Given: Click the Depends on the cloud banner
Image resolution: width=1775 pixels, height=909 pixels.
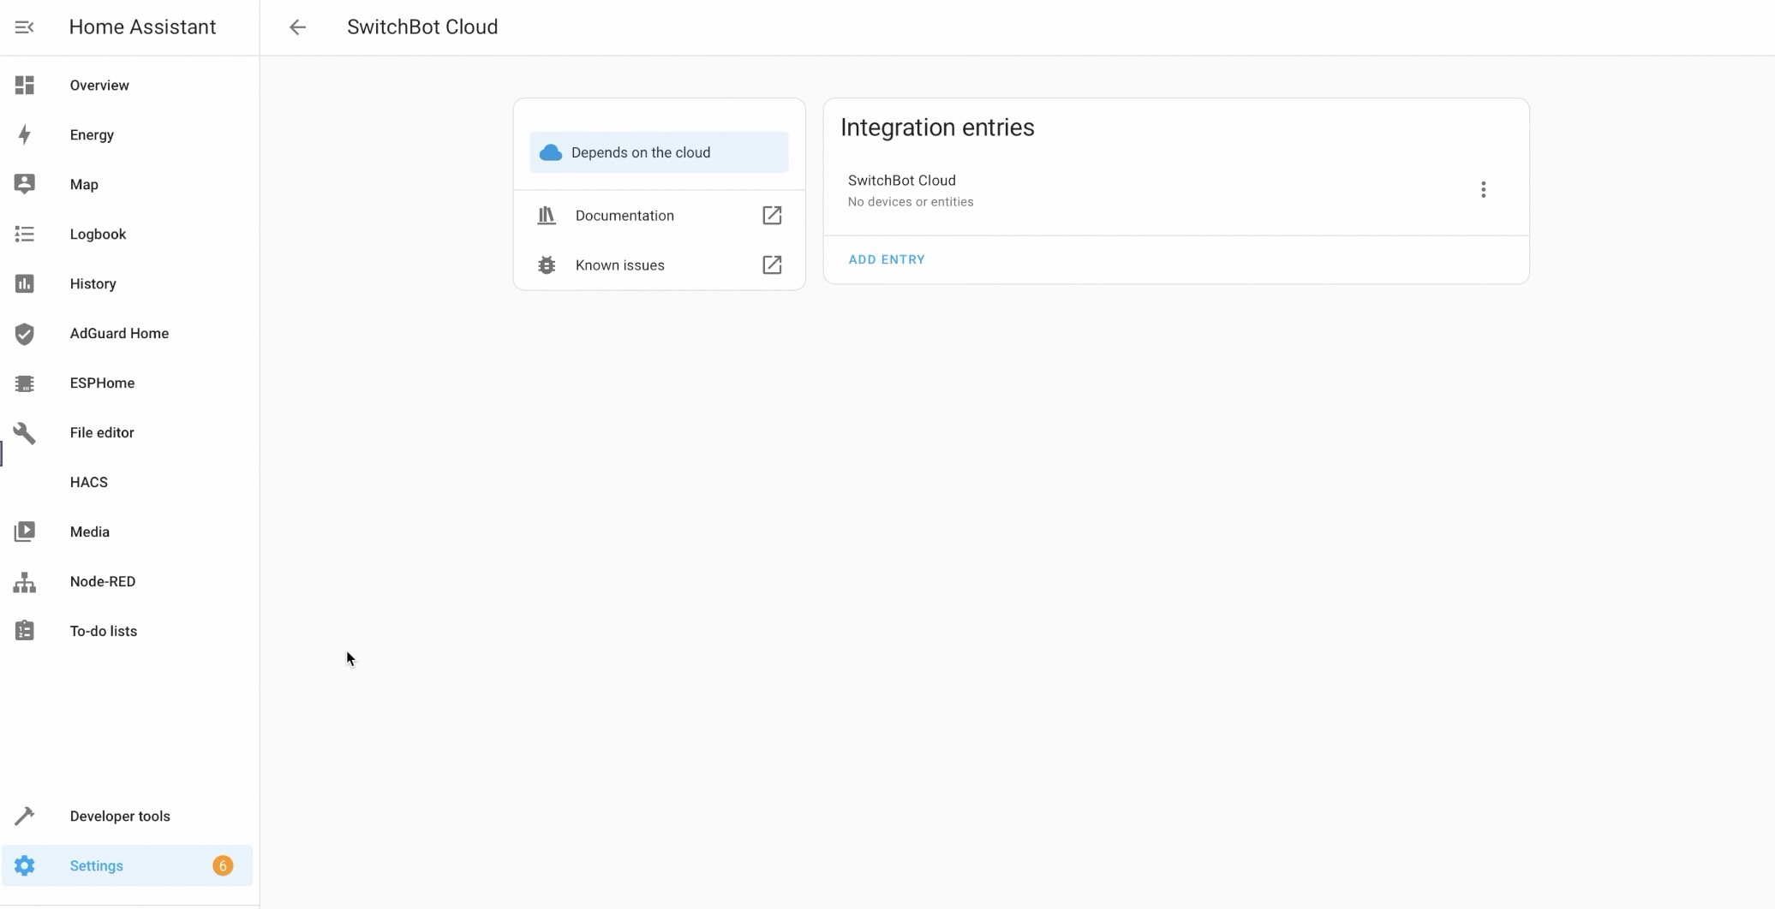Looking at the screenshot, I should coord(660,152).
